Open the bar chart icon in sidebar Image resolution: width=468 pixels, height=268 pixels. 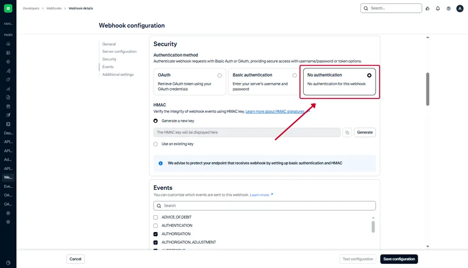point(8,89)
